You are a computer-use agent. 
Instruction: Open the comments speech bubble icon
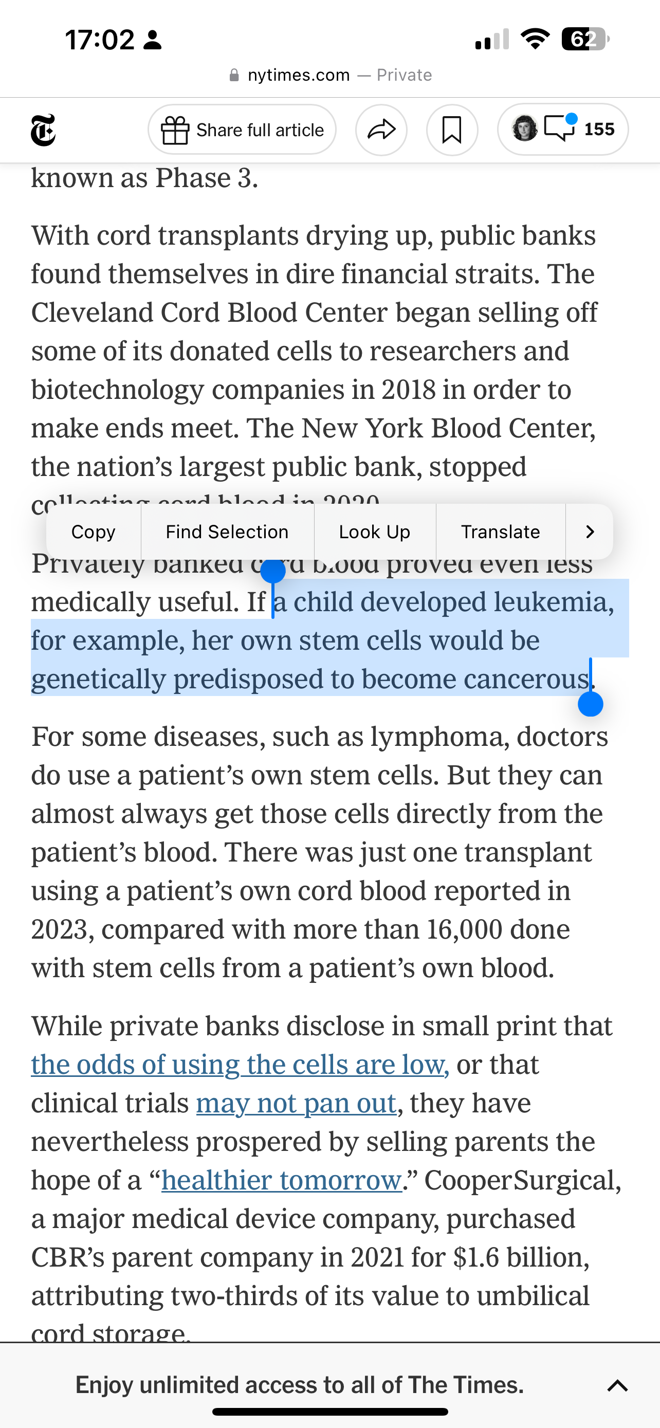pyautogui.click(x=560, y=128)
